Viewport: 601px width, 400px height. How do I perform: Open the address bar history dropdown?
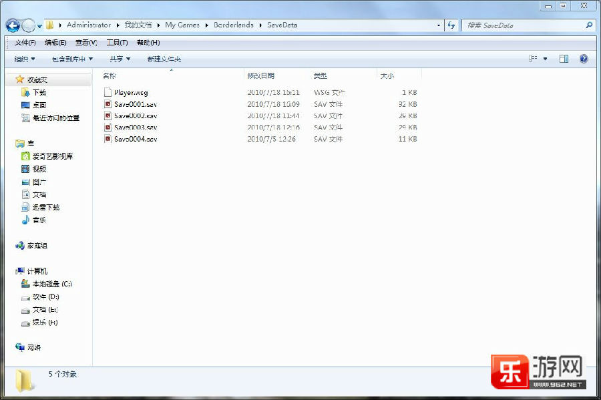439,25
